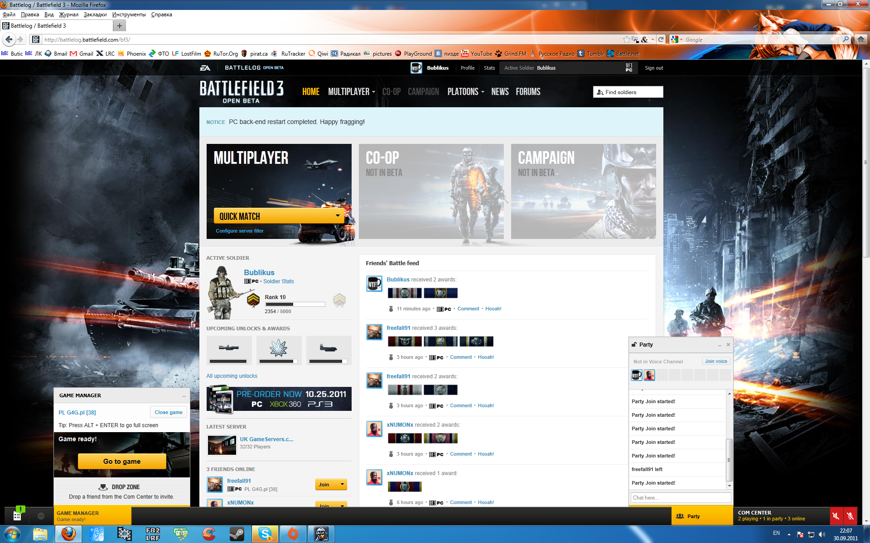Click freefall91 avatar in battle feed

point(374,332)
